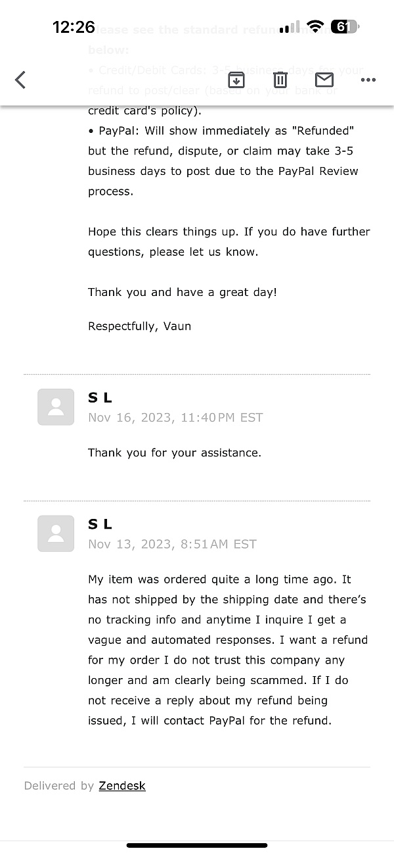This screenshot has height=855, width=394.
Task: Tap the refund request message paragraph
Action: click(x=227, y=650)
